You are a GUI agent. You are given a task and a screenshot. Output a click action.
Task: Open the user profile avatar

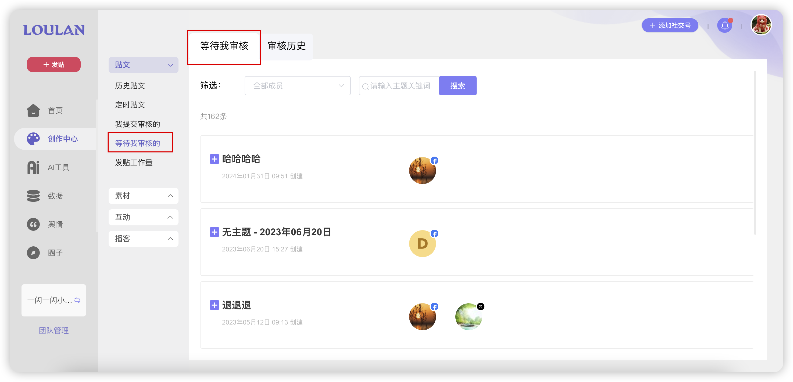click(x=761, y=25)
